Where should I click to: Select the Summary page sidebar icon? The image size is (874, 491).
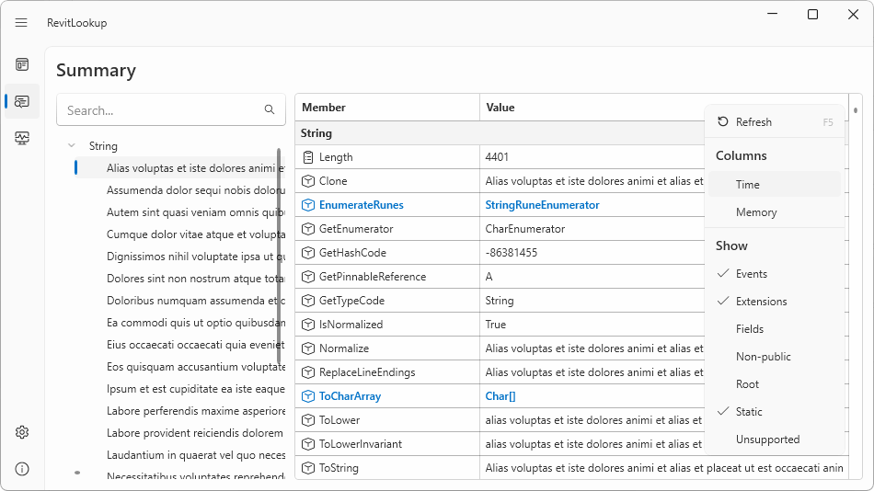tap(22, 101)
